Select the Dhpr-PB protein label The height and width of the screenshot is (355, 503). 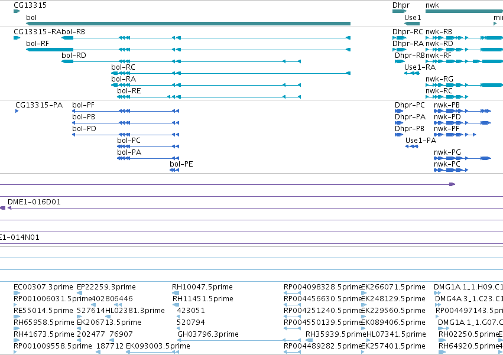tap(410, 129)
